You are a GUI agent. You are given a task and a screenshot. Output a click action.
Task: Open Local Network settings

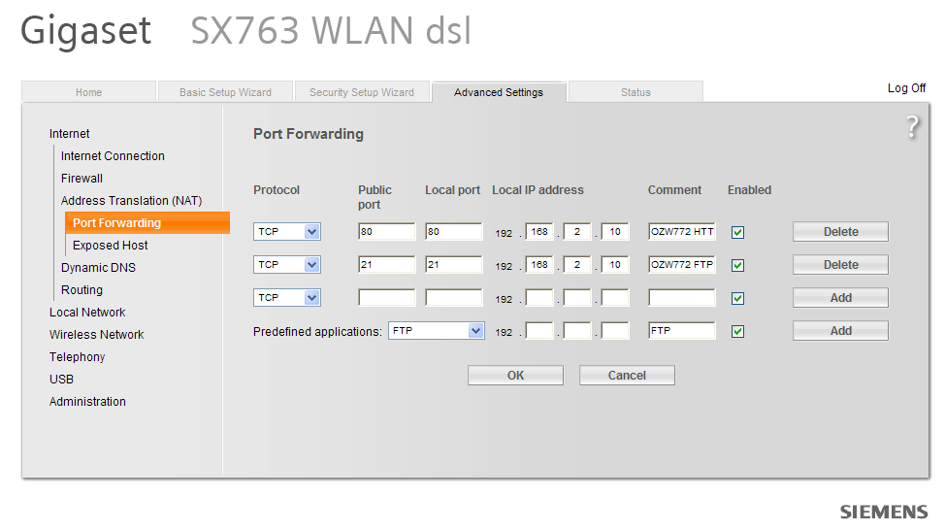coord(87,312)
